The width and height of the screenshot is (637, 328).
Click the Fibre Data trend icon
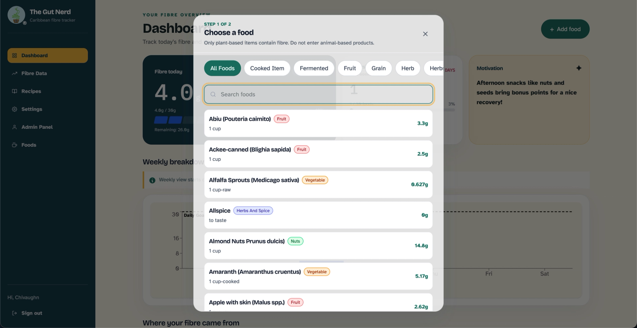[x=15, y=73]
